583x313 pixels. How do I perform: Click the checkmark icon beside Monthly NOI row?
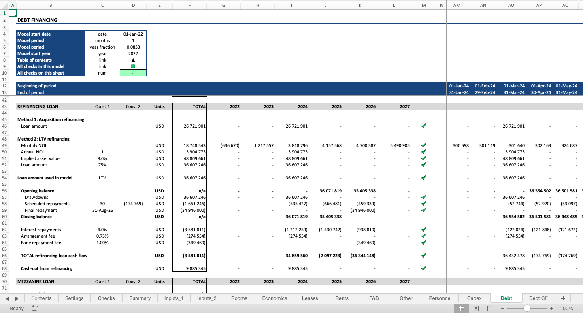click(424, 145)
